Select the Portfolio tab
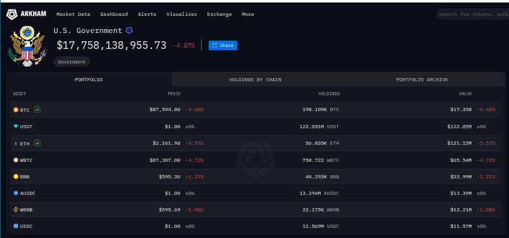The image size is (509, 238). click(x=88, y=79)
